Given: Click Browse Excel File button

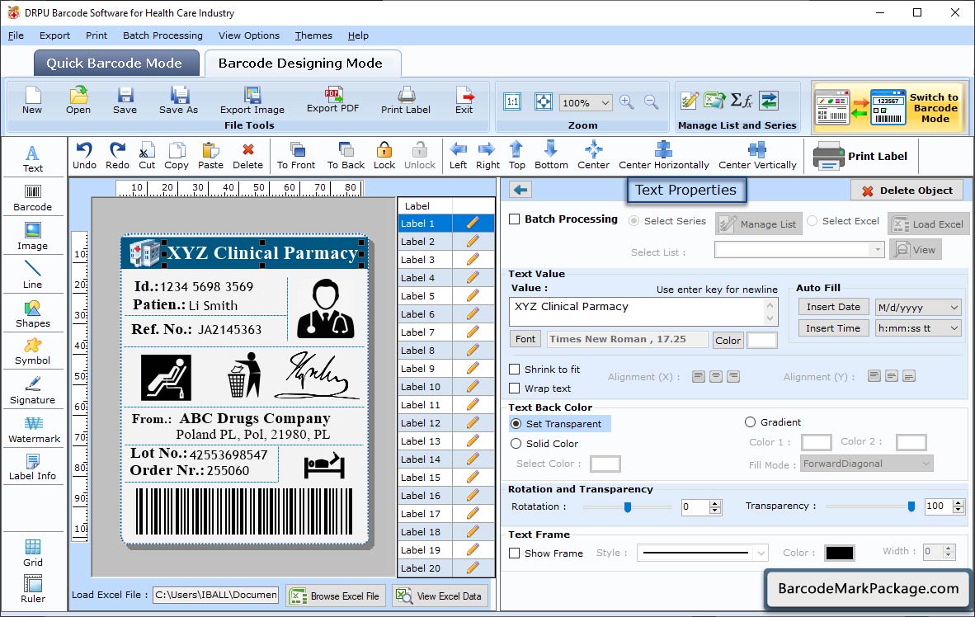Looking at the screenshot, I should point(337,596).
